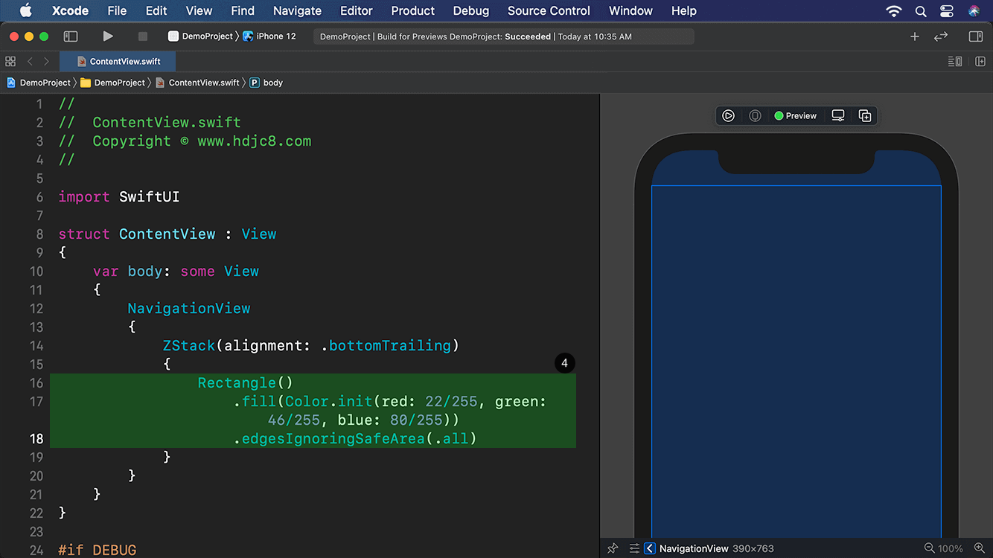Click the NavigationView code text
Image resolution: width=993 pixels, height=558 pixels.
(189, 308)
